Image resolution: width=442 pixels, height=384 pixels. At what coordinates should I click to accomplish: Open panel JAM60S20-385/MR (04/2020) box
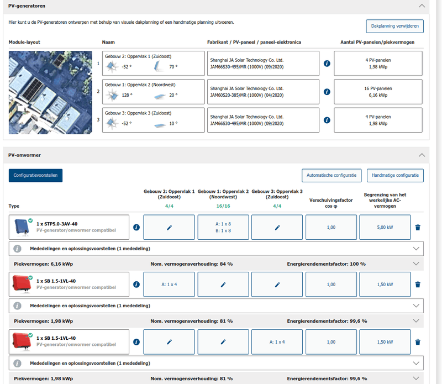264,92
